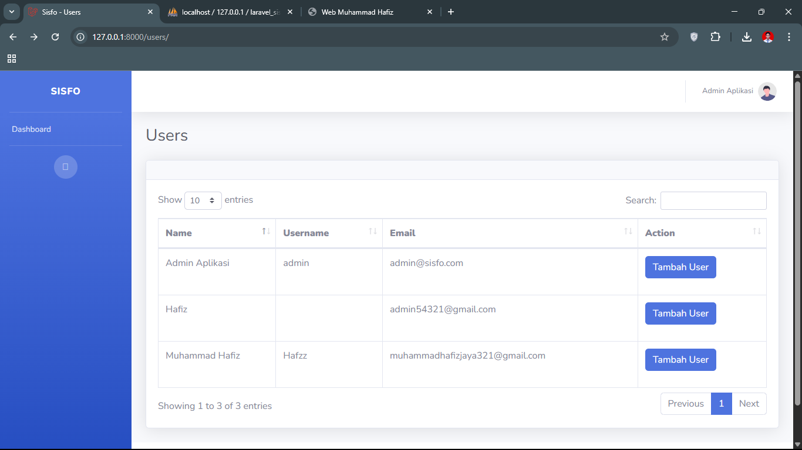The image size is (802, 450).
Task: Open the Chrome three-dot menu
Action: [x=789, y=37]
